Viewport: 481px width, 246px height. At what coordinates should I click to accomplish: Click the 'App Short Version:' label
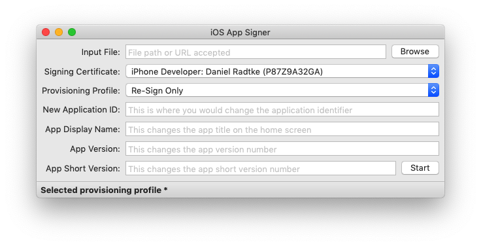click(83, 169)
